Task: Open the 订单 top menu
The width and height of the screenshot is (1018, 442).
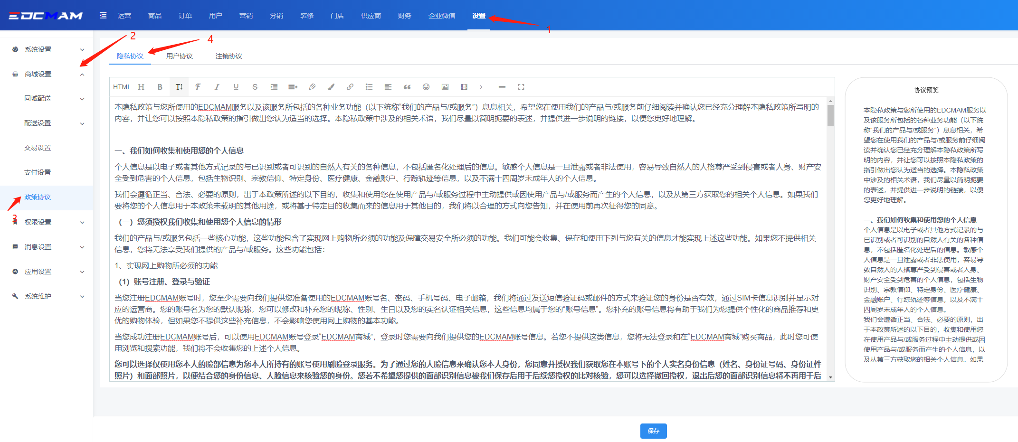Action: pos(185,16)
